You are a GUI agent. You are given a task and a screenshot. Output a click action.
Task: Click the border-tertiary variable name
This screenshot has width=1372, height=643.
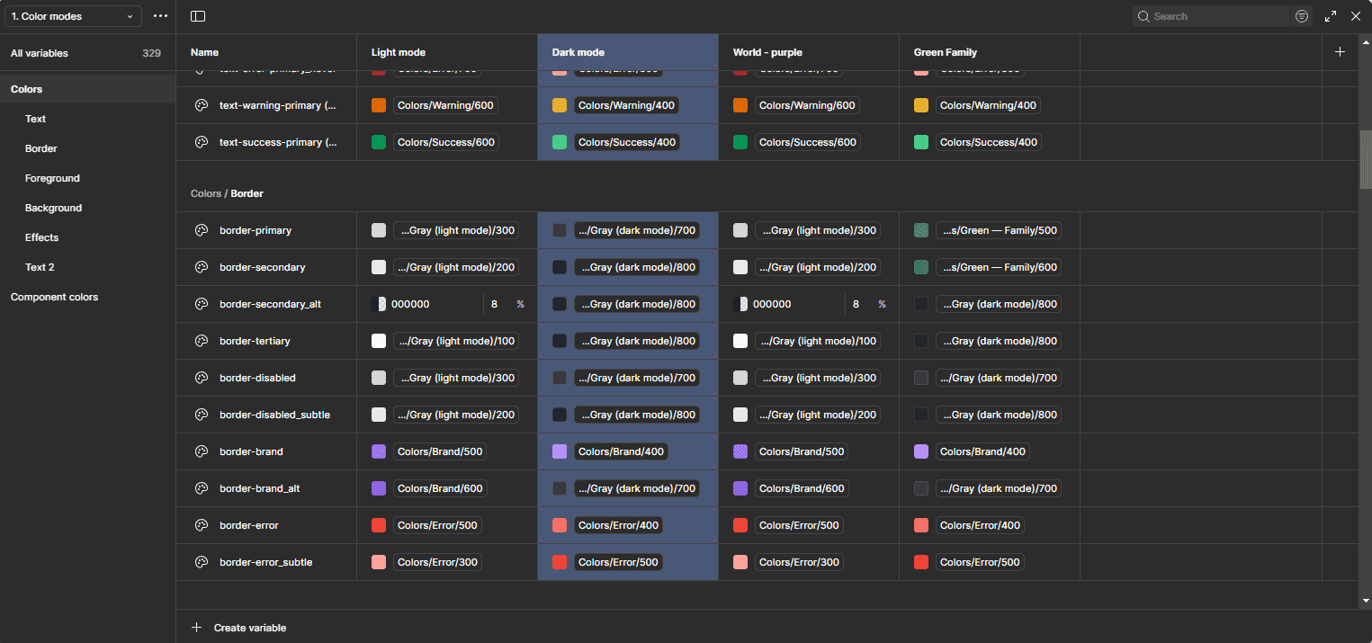point(255,341)
